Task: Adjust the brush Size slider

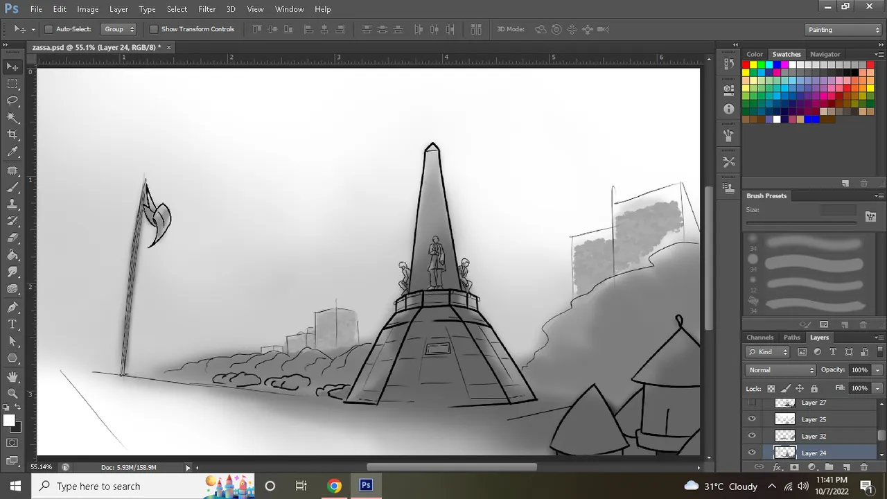Action: pos(800,222)
